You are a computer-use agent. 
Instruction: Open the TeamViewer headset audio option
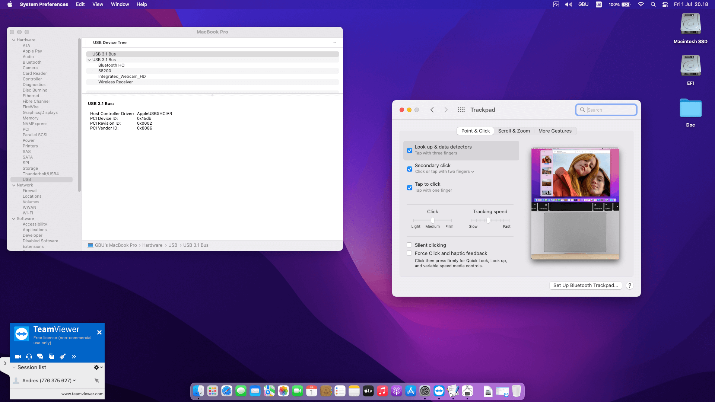pyautogui.click(x=29, y=357)
